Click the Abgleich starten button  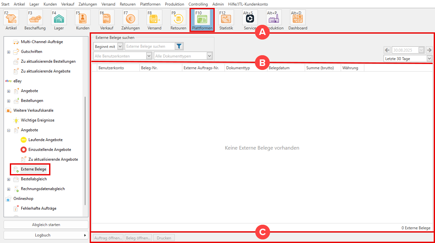pyautogui.click(x=46, y=225)
